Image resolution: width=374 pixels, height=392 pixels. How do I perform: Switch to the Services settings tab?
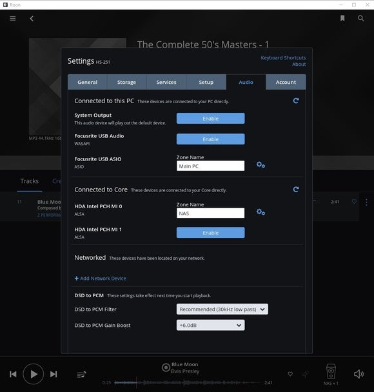coord(166,82)
